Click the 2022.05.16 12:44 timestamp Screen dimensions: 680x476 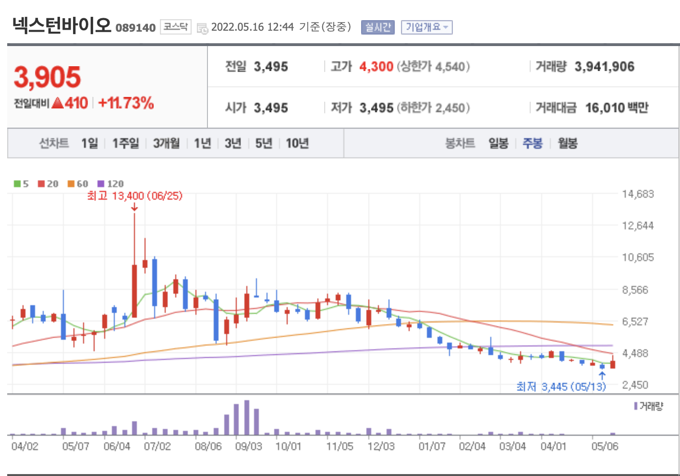[x=253, y=27]
